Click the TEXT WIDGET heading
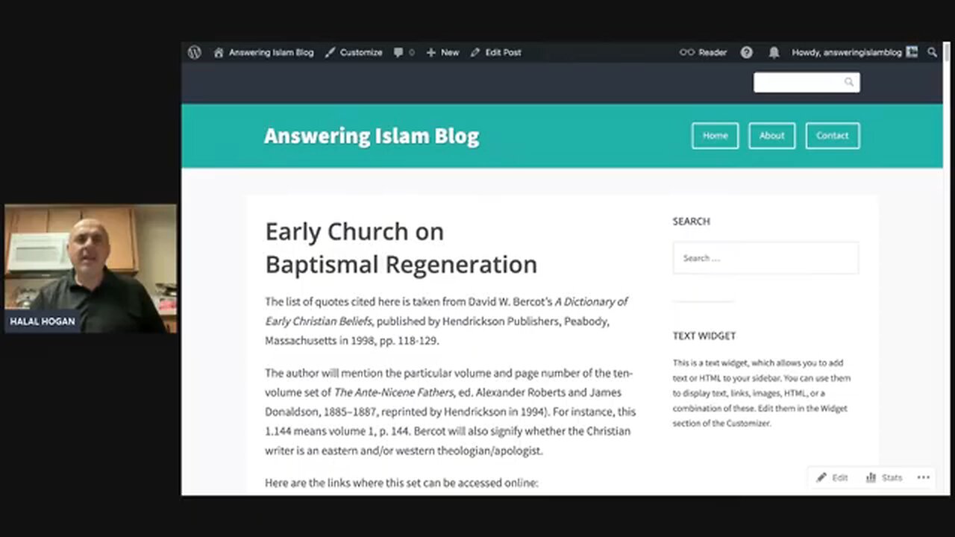 pos(704,336)
